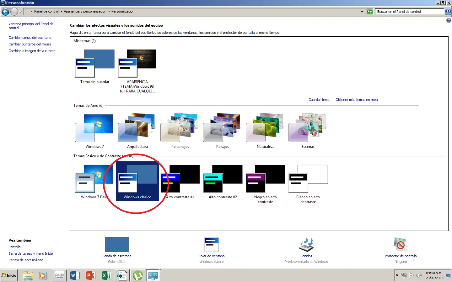Expand the arrow before Panel de control

pyautogui.click(x=32, y=12)
